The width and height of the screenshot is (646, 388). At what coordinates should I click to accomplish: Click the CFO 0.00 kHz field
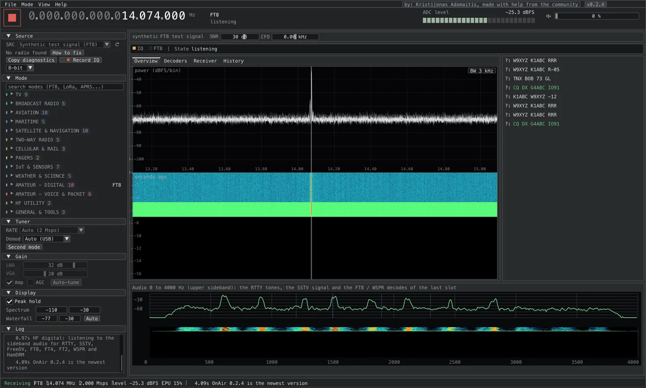point(295,37)
